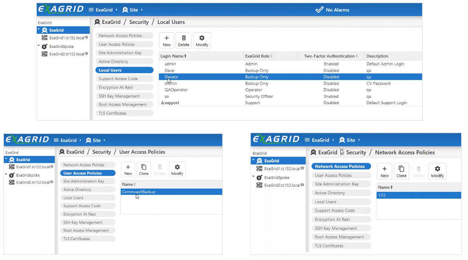This screenshot has height=260, width=468.
Task: Click Modify gear in Network Access Policies window
Action: click(437, 171)
